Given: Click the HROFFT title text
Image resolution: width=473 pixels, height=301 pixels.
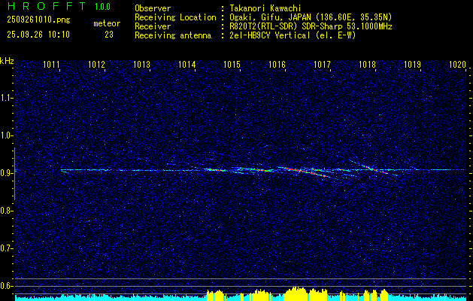Looking at the screenshot, I should [x=47, y=6].
